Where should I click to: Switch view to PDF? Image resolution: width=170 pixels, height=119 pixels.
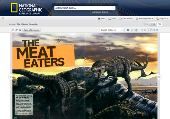coord(159,24)
